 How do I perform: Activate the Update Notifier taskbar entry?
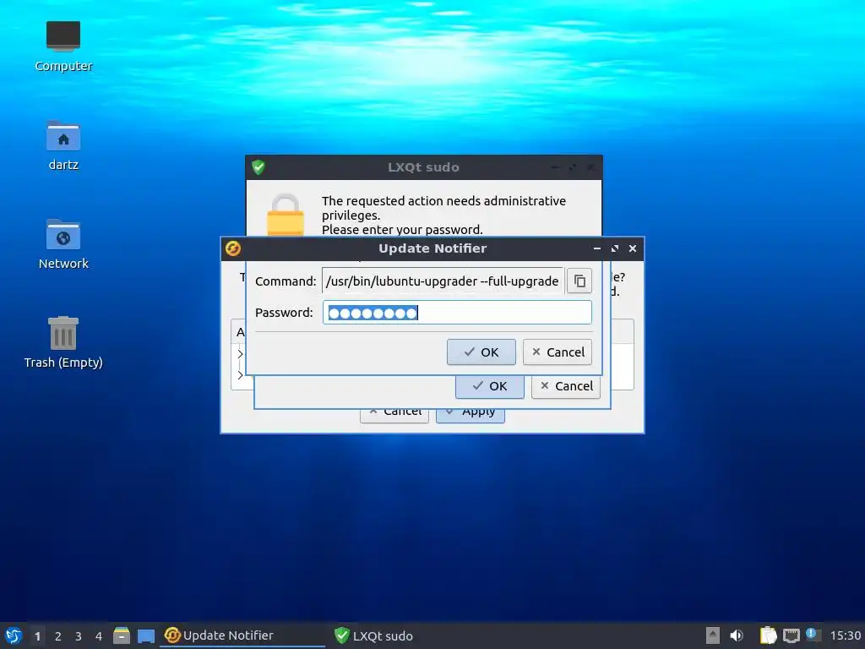pos(242,635)
